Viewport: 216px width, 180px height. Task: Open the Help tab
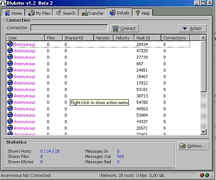[143, 13]
